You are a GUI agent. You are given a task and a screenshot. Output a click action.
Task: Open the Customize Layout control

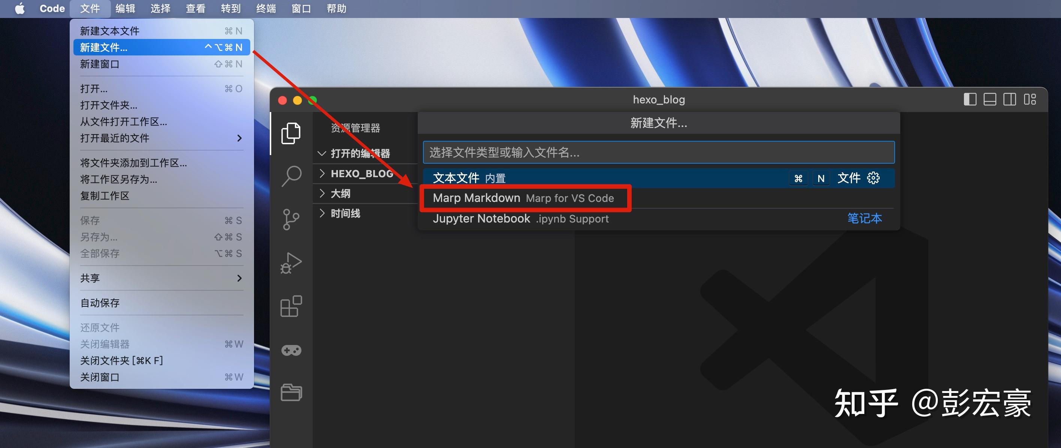[1031, 99]
